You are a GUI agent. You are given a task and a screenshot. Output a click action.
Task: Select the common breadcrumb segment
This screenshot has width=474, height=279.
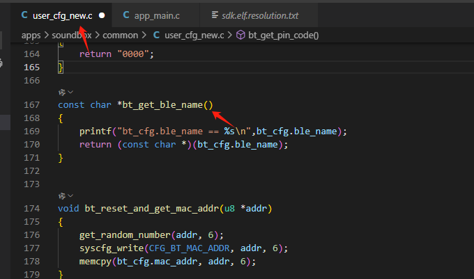point(120,35)
